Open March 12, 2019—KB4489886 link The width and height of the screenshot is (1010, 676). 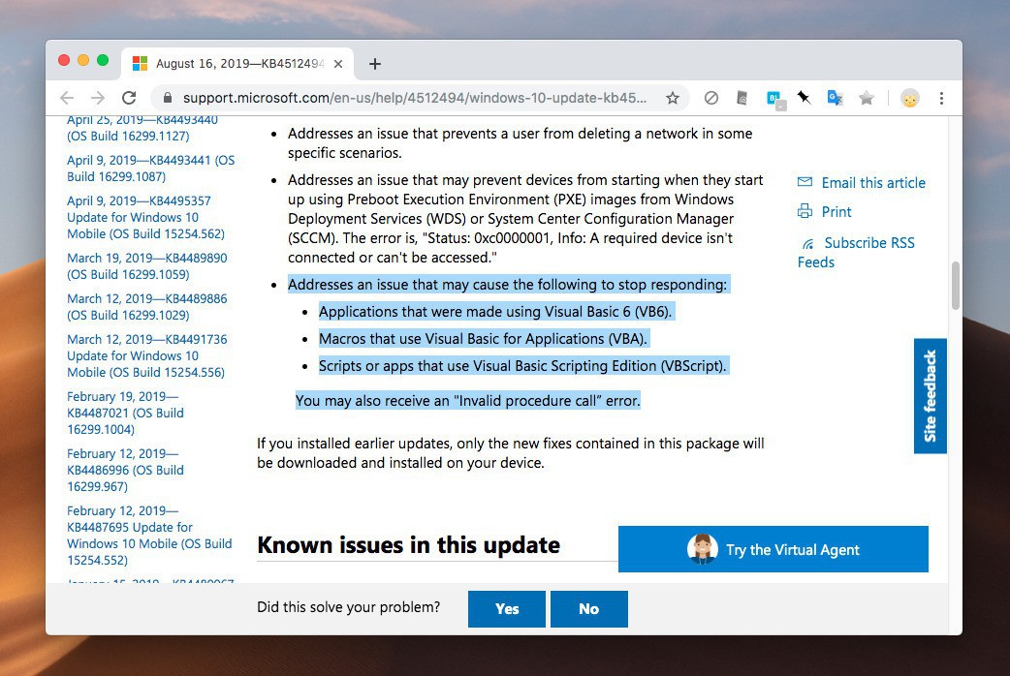point(147,306)
